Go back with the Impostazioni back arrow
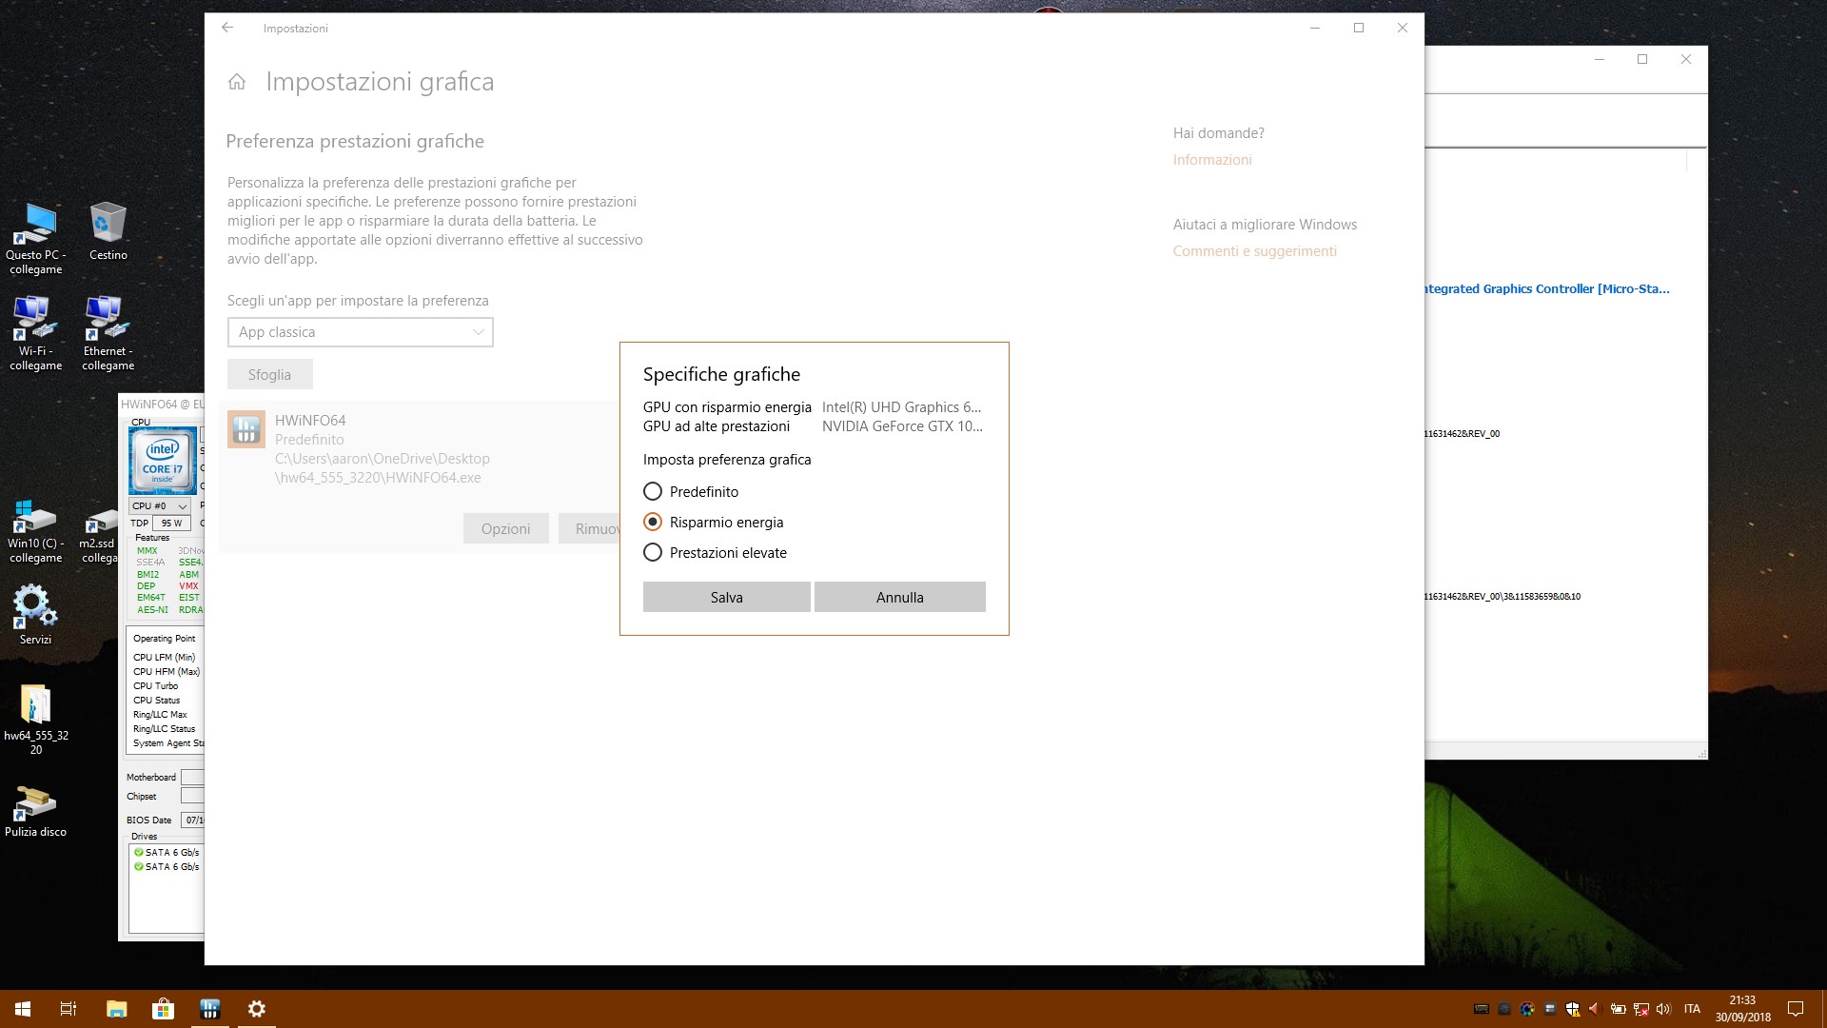This screenshot has width=1827, height=1028. [x=227, y=28]
